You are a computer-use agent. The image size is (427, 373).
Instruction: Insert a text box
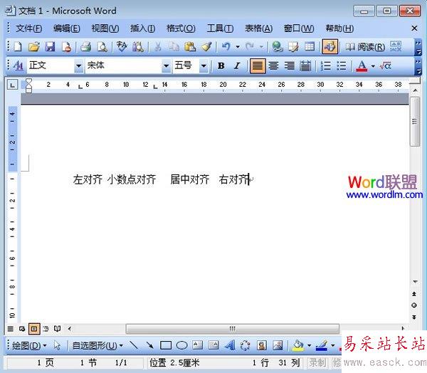point(197,345)
